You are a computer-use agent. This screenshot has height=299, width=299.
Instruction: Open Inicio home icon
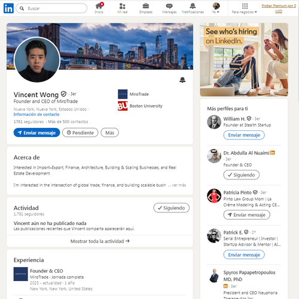click(99, 8)
